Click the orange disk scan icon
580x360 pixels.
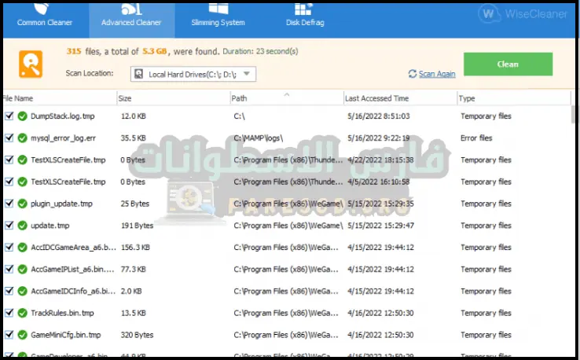point(31,64)
